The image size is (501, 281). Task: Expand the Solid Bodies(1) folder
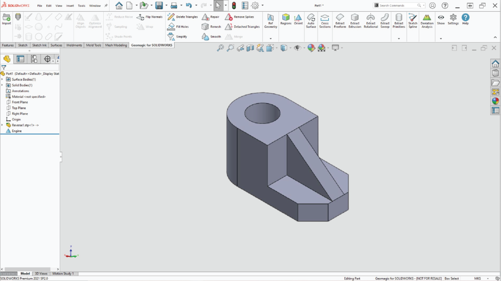(2, 85)
